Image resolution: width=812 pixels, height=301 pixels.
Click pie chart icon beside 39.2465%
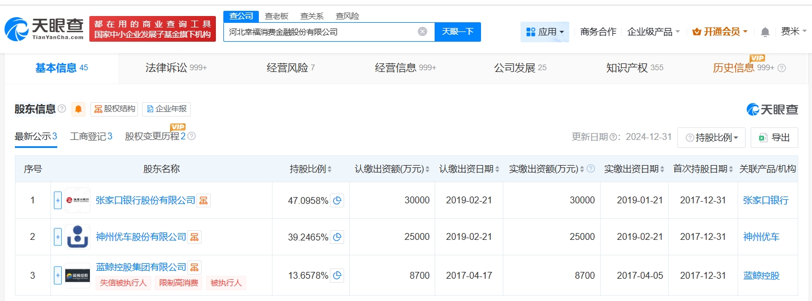337,237
